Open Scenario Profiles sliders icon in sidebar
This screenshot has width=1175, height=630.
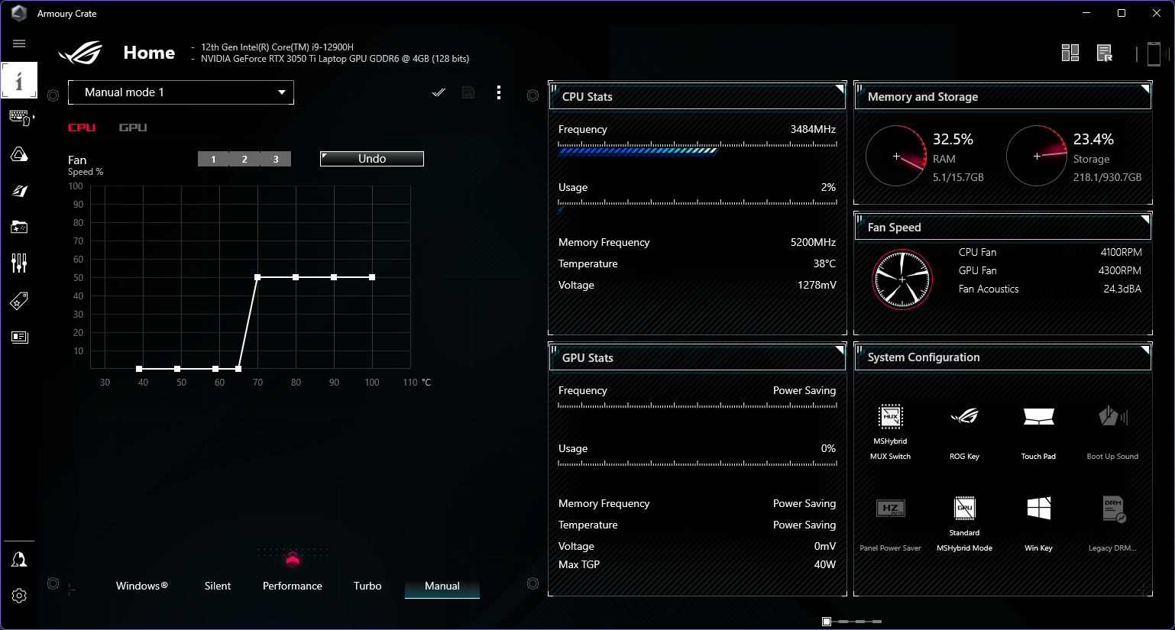click(19, 263)
